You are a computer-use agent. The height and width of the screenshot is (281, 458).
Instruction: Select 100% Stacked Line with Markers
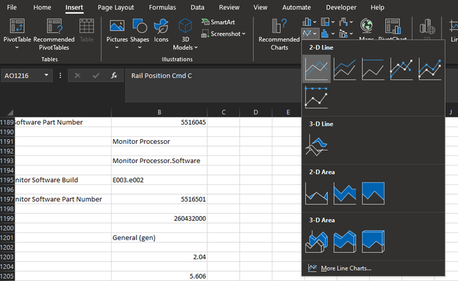317,97
